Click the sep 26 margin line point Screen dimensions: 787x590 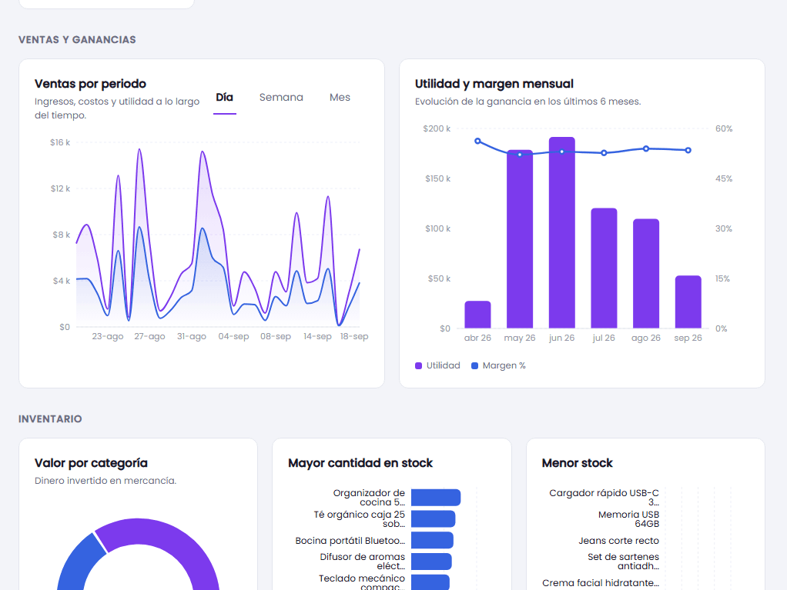[688, 150]
